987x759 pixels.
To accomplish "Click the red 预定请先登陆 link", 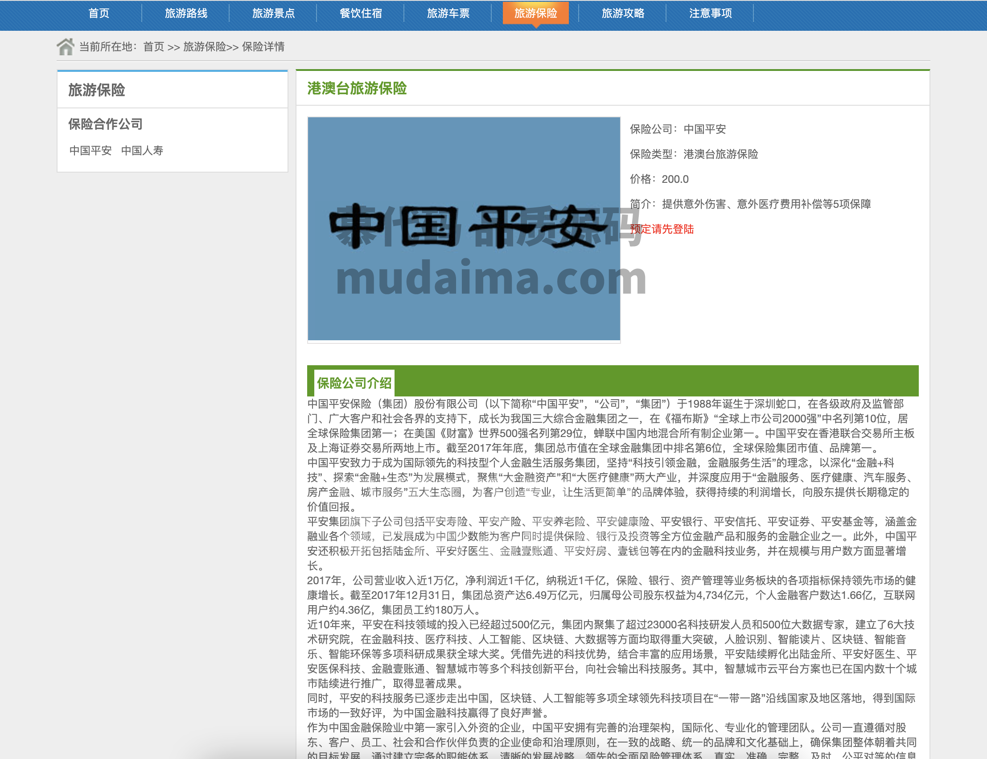I will (662, 229).
